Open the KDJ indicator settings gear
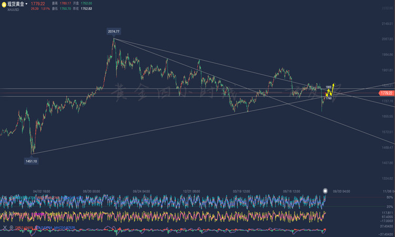The height and width of the screenshot is (237, 395). pyautogui.click(x=12, y=214)
